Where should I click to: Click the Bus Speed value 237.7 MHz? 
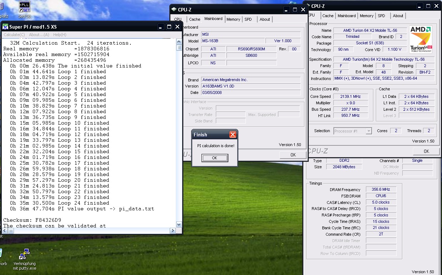[x=351, y=109]
